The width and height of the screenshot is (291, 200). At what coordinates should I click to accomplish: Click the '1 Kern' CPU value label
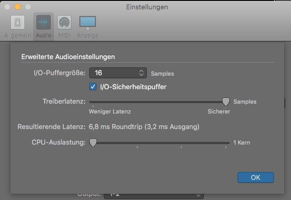pos(242,142)
